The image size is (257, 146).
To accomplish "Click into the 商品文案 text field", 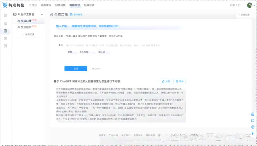I will click(123, 36).
